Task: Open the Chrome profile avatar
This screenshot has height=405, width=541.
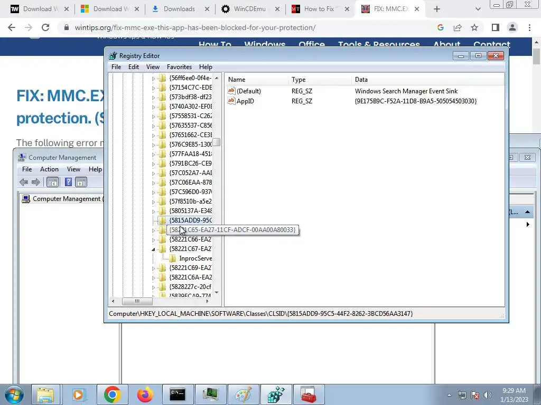Action: tap(512, 27)
